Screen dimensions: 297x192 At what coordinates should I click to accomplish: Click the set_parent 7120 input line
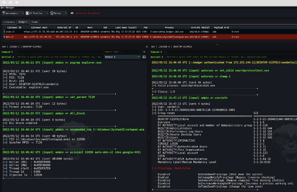[x=49, y=97]
